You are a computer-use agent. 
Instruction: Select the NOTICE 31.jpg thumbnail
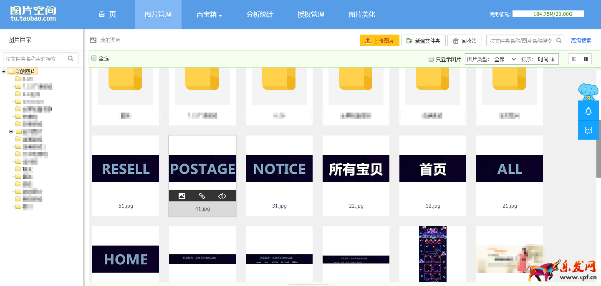pos(279,169)
